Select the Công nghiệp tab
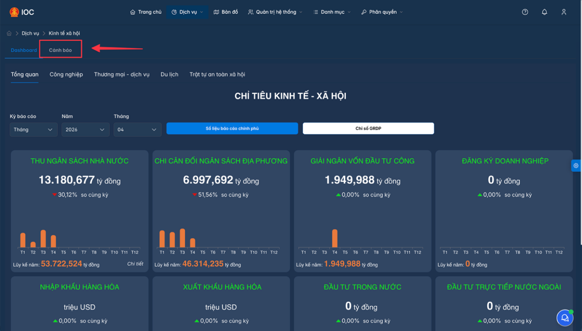 tap(66, 74)
